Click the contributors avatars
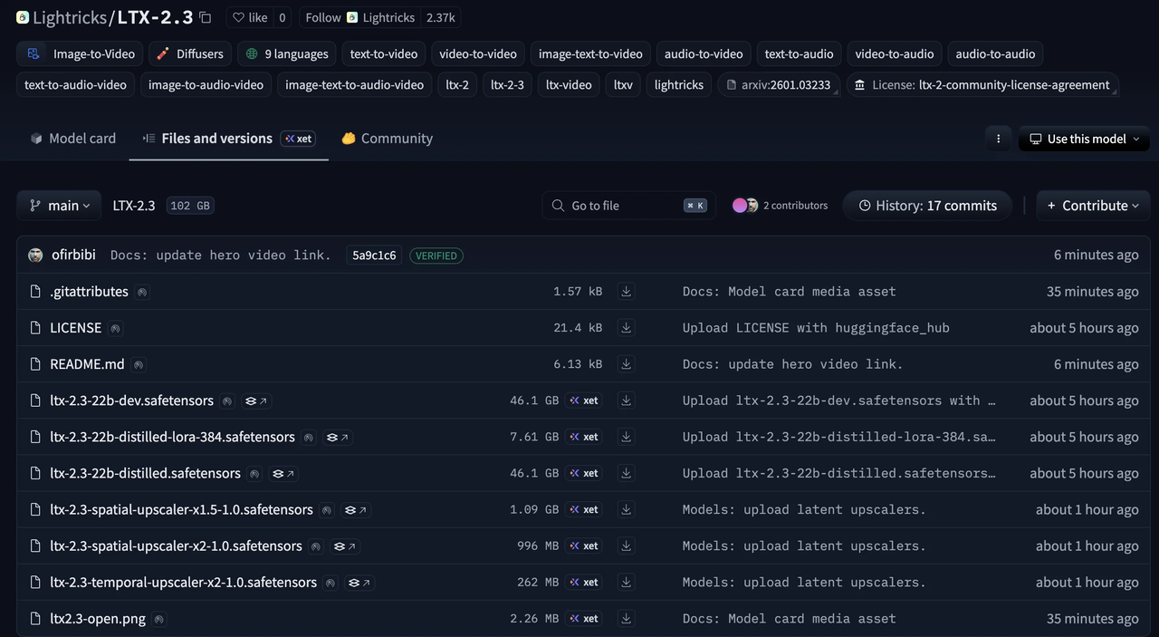The image size is (1159, 637). (x=745, y=206)
